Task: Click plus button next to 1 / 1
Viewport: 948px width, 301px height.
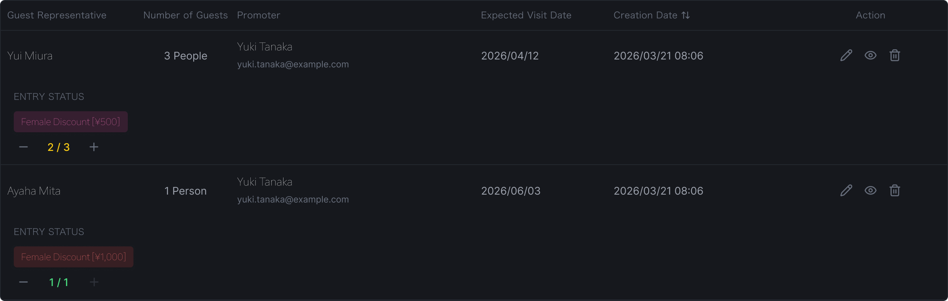Action: click(x=94, y=282)
